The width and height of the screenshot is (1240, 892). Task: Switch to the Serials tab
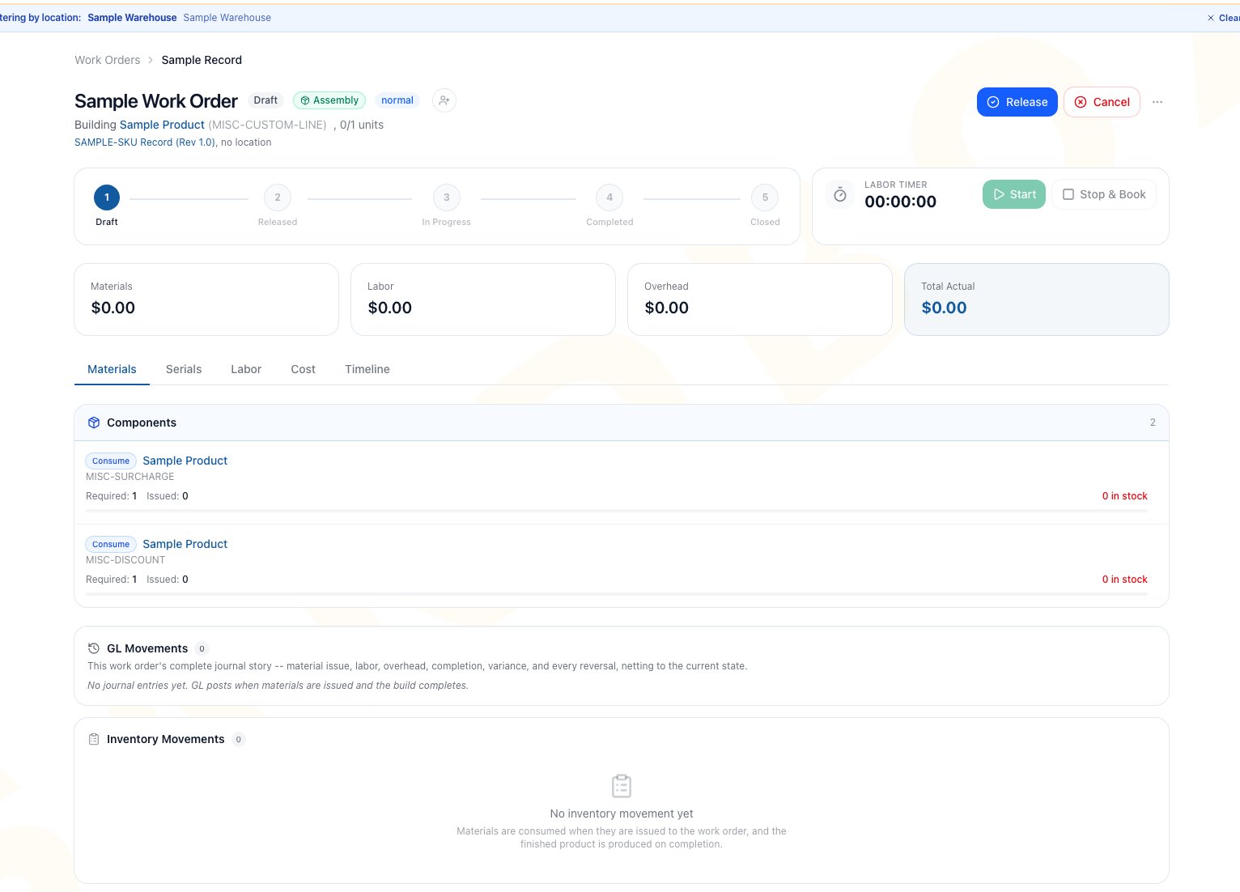point(184,369)
